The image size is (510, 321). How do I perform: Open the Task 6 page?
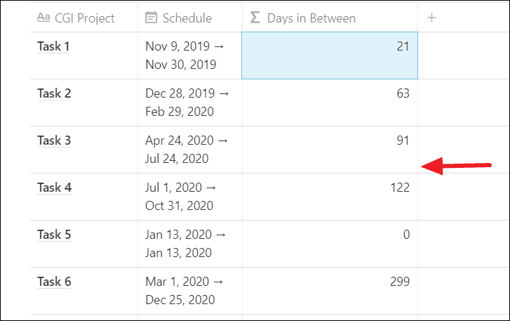coord(54,282)
